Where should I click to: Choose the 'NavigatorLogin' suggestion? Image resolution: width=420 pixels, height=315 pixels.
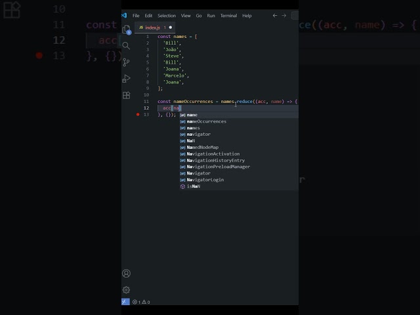coord(239,180)
